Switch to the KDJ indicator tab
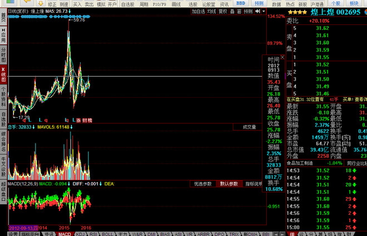Image resolution: width=367 pixels, height=236 pixels. click(80, 234)
